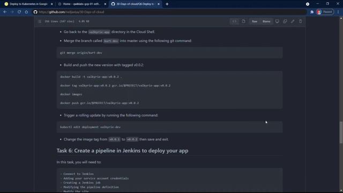Close the 30-Days-of-cloud tab
The width and height of the screenshot is (343, 193).
coord(159,4)
